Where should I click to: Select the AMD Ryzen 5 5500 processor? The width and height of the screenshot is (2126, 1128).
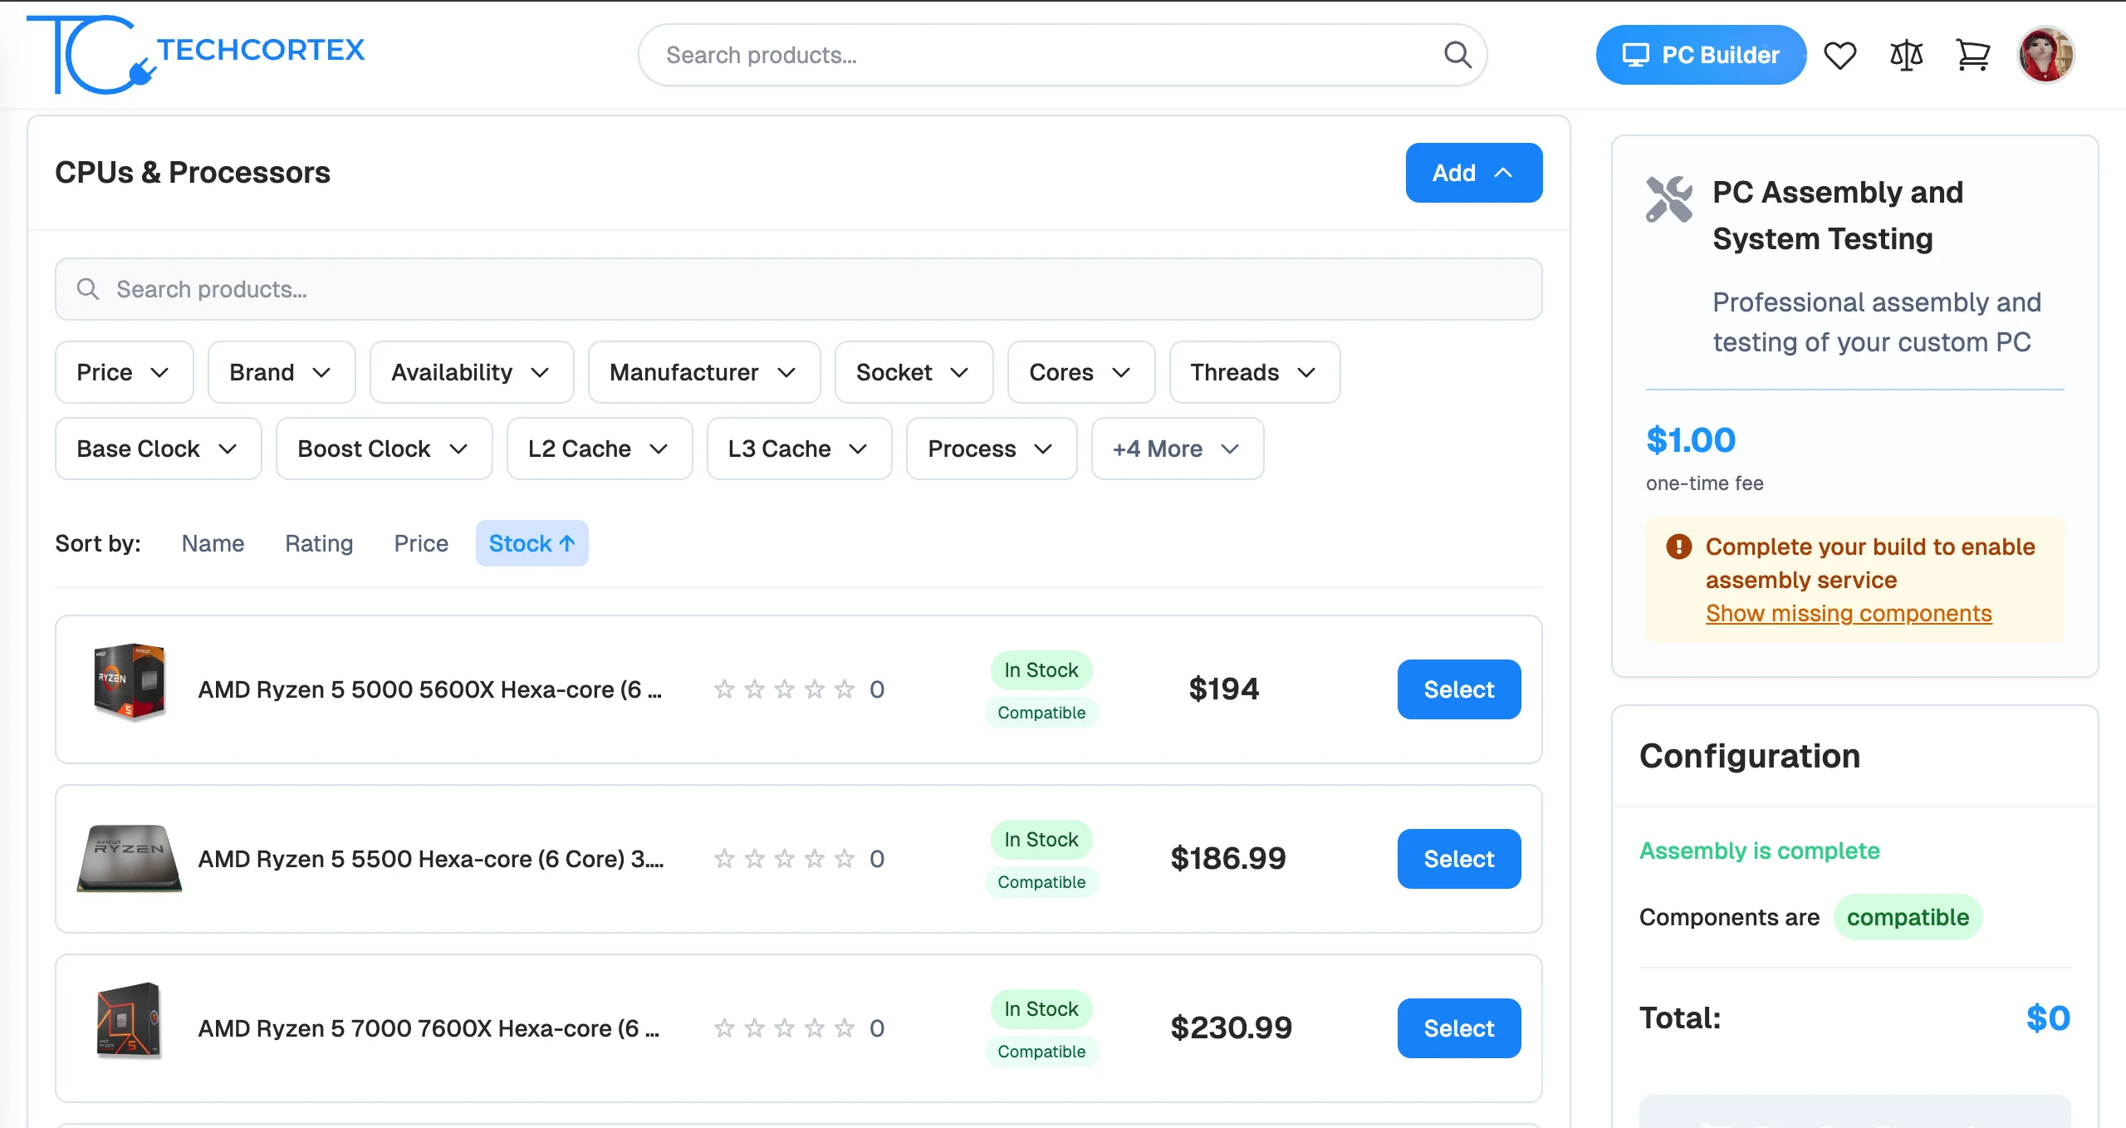click(1458, 859)
